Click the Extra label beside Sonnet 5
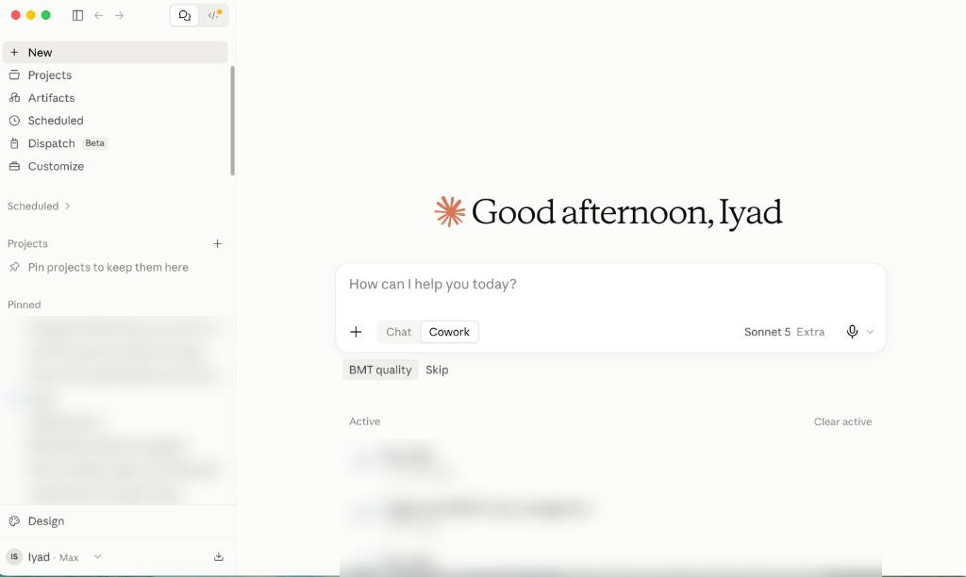 [810, 332]
